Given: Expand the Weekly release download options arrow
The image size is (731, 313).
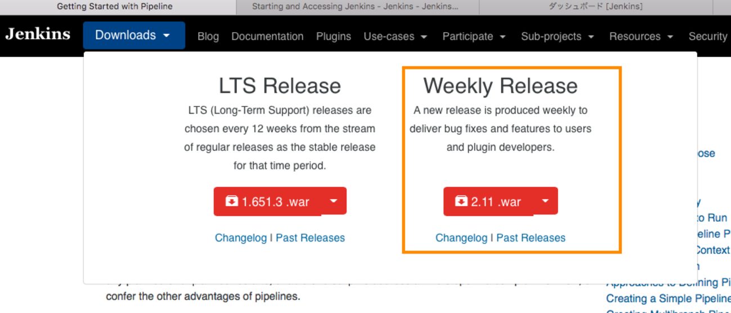Looking at the screenshot, I should click(x=545, y=201).
